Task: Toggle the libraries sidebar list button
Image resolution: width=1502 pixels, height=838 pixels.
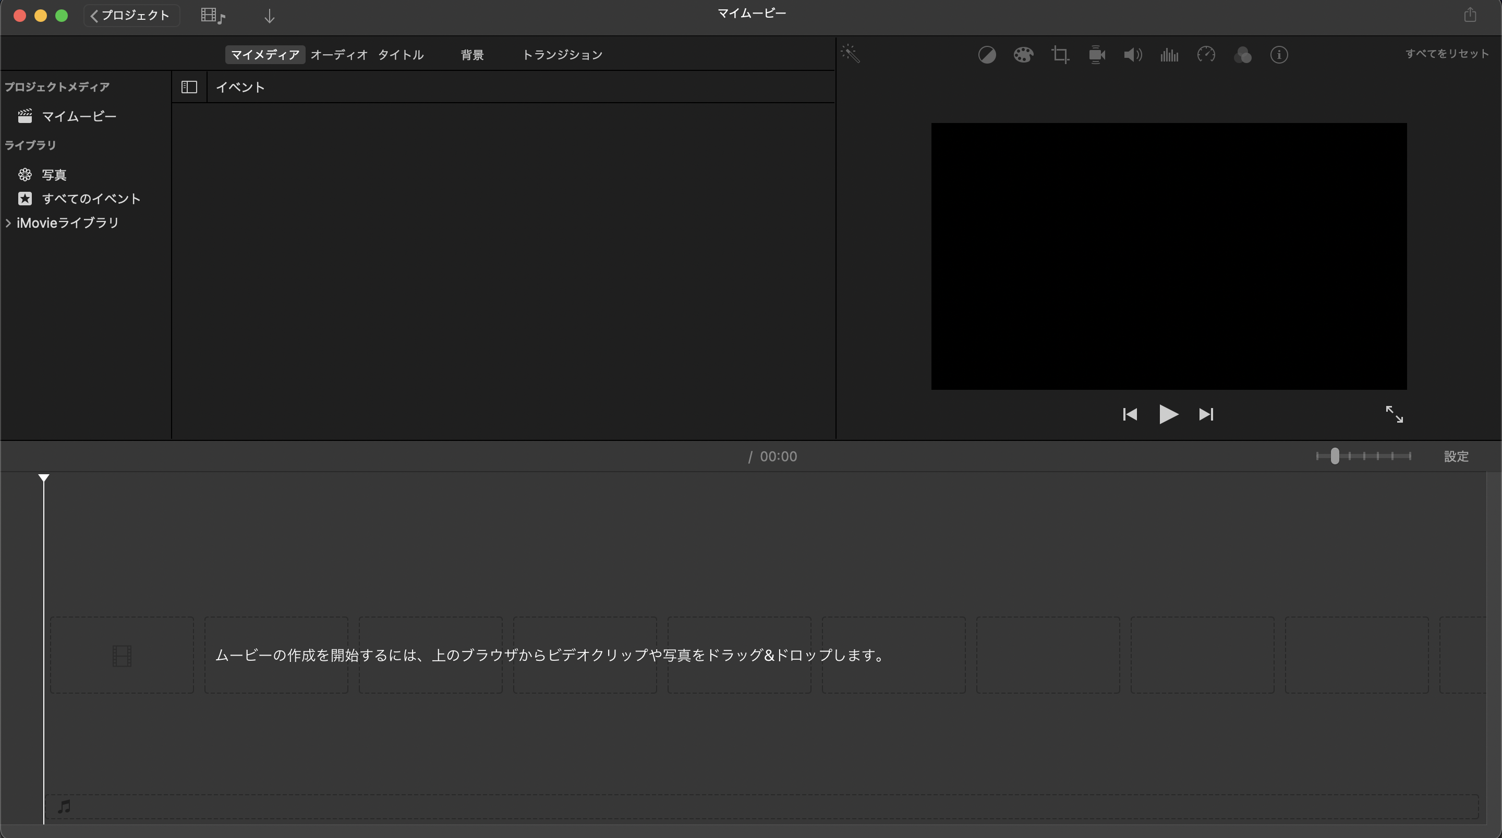Action: click(x=189, y=87)
